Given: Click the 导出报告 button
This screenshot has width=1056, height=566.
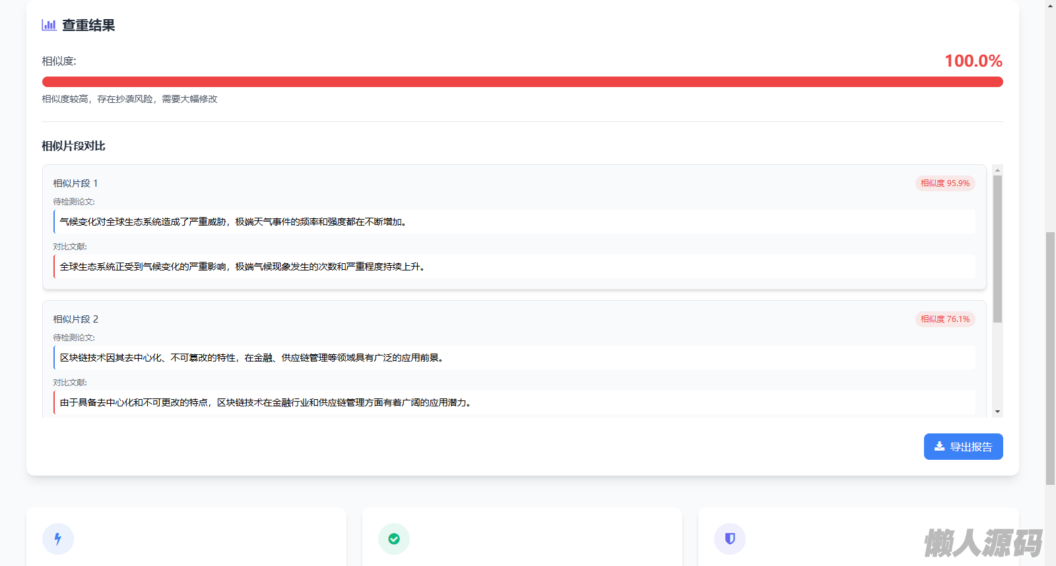Looking at the screenshot, I should click(963, 447).
